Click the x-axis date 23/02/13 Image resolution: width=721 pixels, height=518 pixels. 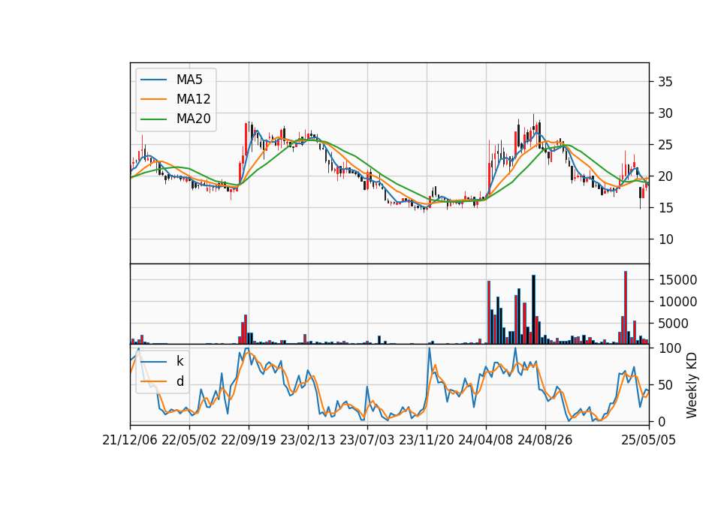pyautogui.click(x=308, y=440)
